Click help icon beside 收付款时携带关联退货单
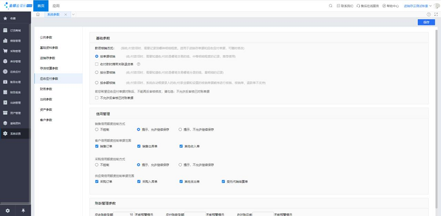 click(138, 64)
